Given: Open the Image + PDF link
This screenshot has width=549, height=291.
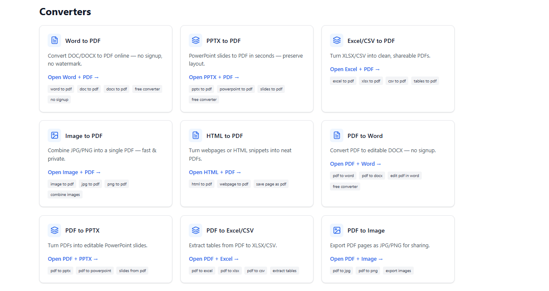Looking at the screenshot, I should [74, 172].
